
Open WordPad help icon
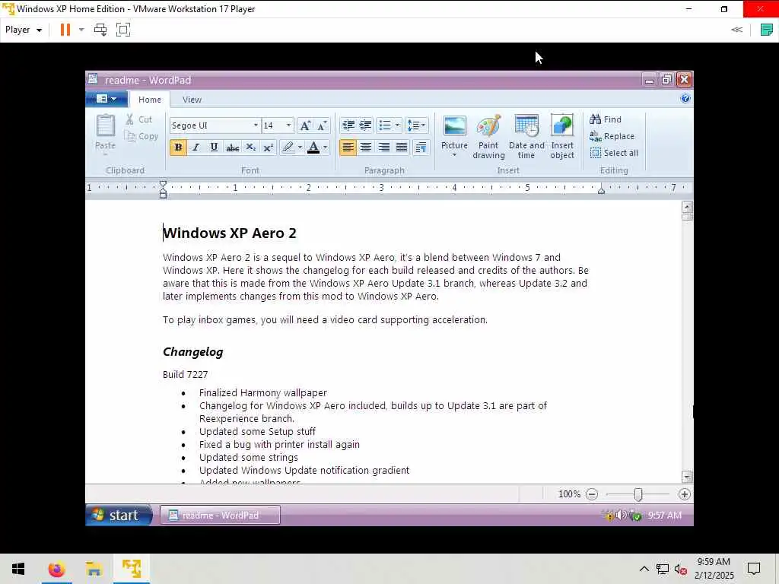click(x=685, y=98)
